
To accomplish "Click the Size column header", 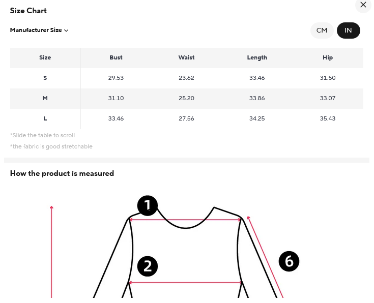I will [x=45, y=57].
